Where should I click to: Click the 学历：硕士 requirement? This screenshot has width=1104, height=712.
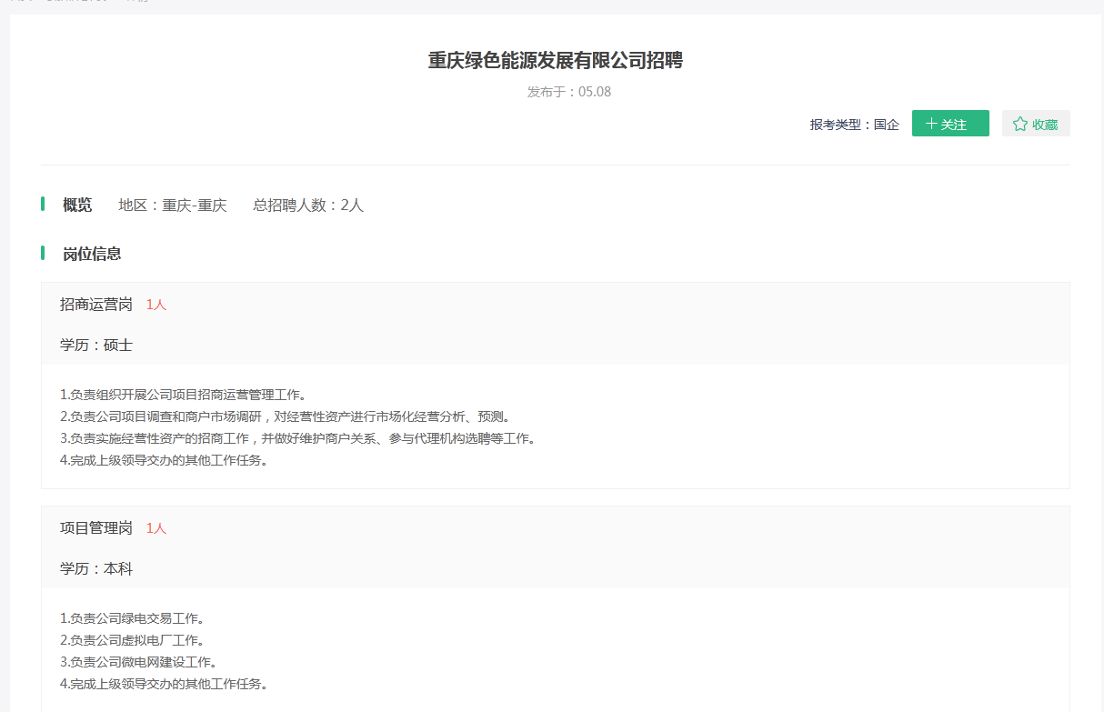(x=96, y=345)
